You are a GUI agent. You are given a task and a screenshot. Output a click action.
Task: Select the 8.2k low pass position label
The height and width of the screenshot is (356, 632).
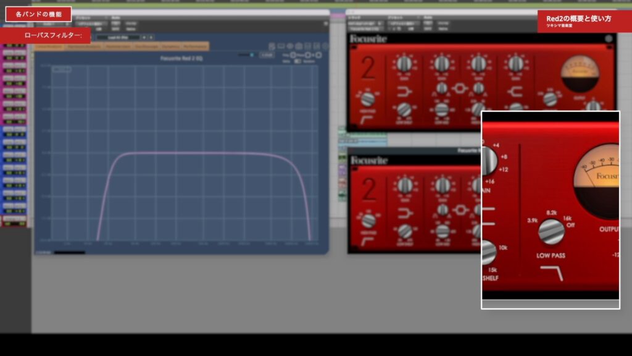(551, 213)
